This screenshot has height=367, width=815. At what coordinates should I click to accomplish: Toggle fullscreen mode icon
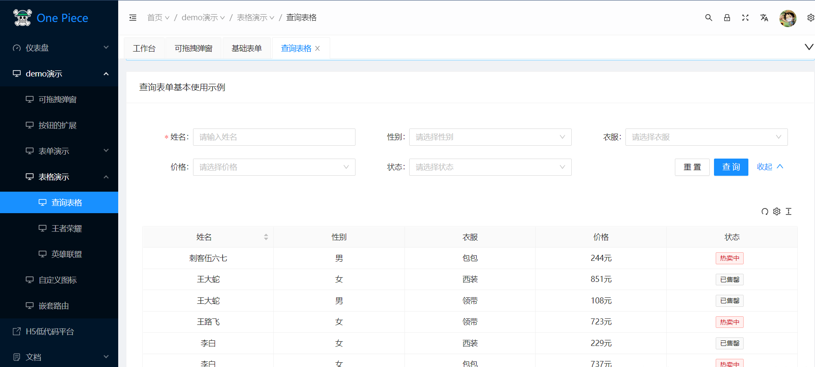click(x=745, y=18)
